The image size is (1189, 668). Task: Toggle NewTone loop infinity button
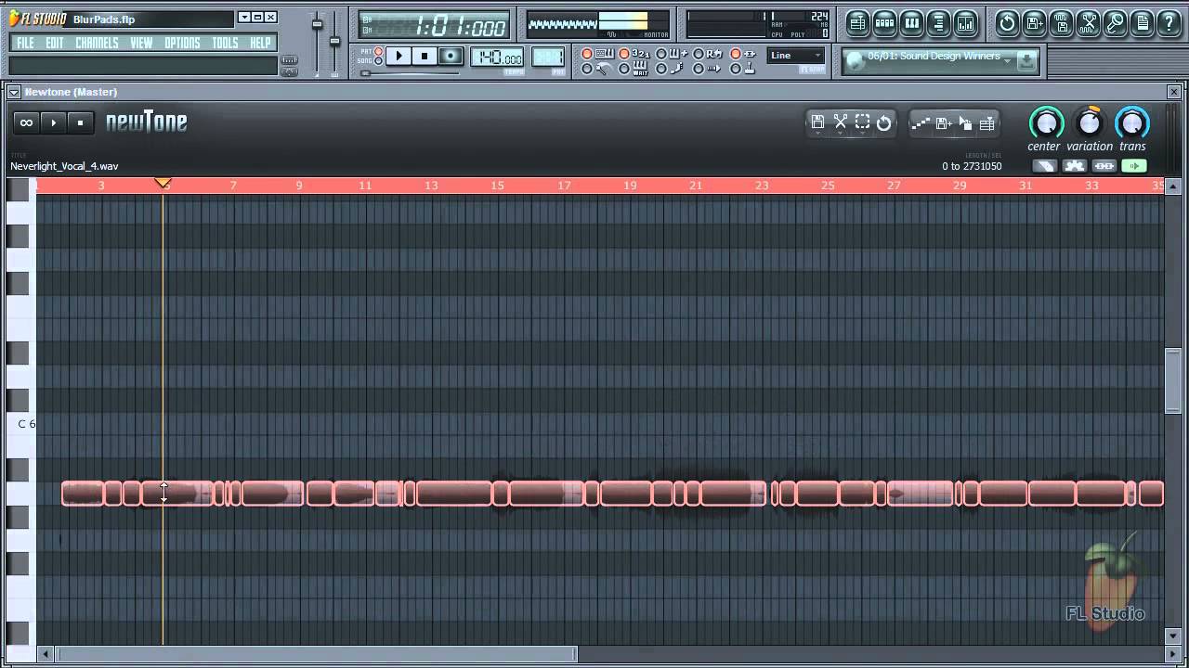coord(26,122)
